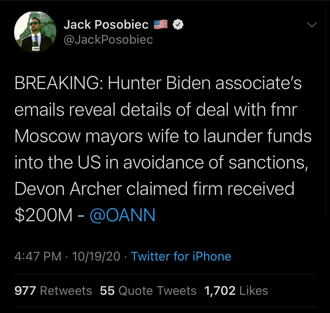Viewport: 330px width, 313px height.
Task: Click the OAN microphone logo in the avatar
Action: [36, 48]
